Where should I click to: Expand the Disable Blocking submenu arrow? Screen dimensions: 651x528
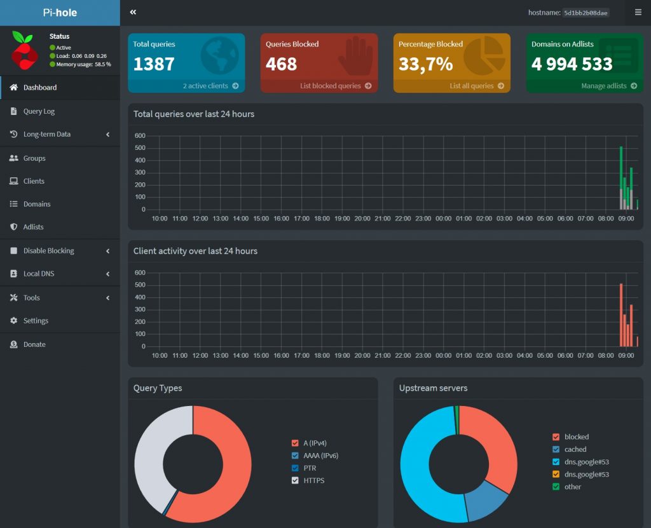pos(107,251)
